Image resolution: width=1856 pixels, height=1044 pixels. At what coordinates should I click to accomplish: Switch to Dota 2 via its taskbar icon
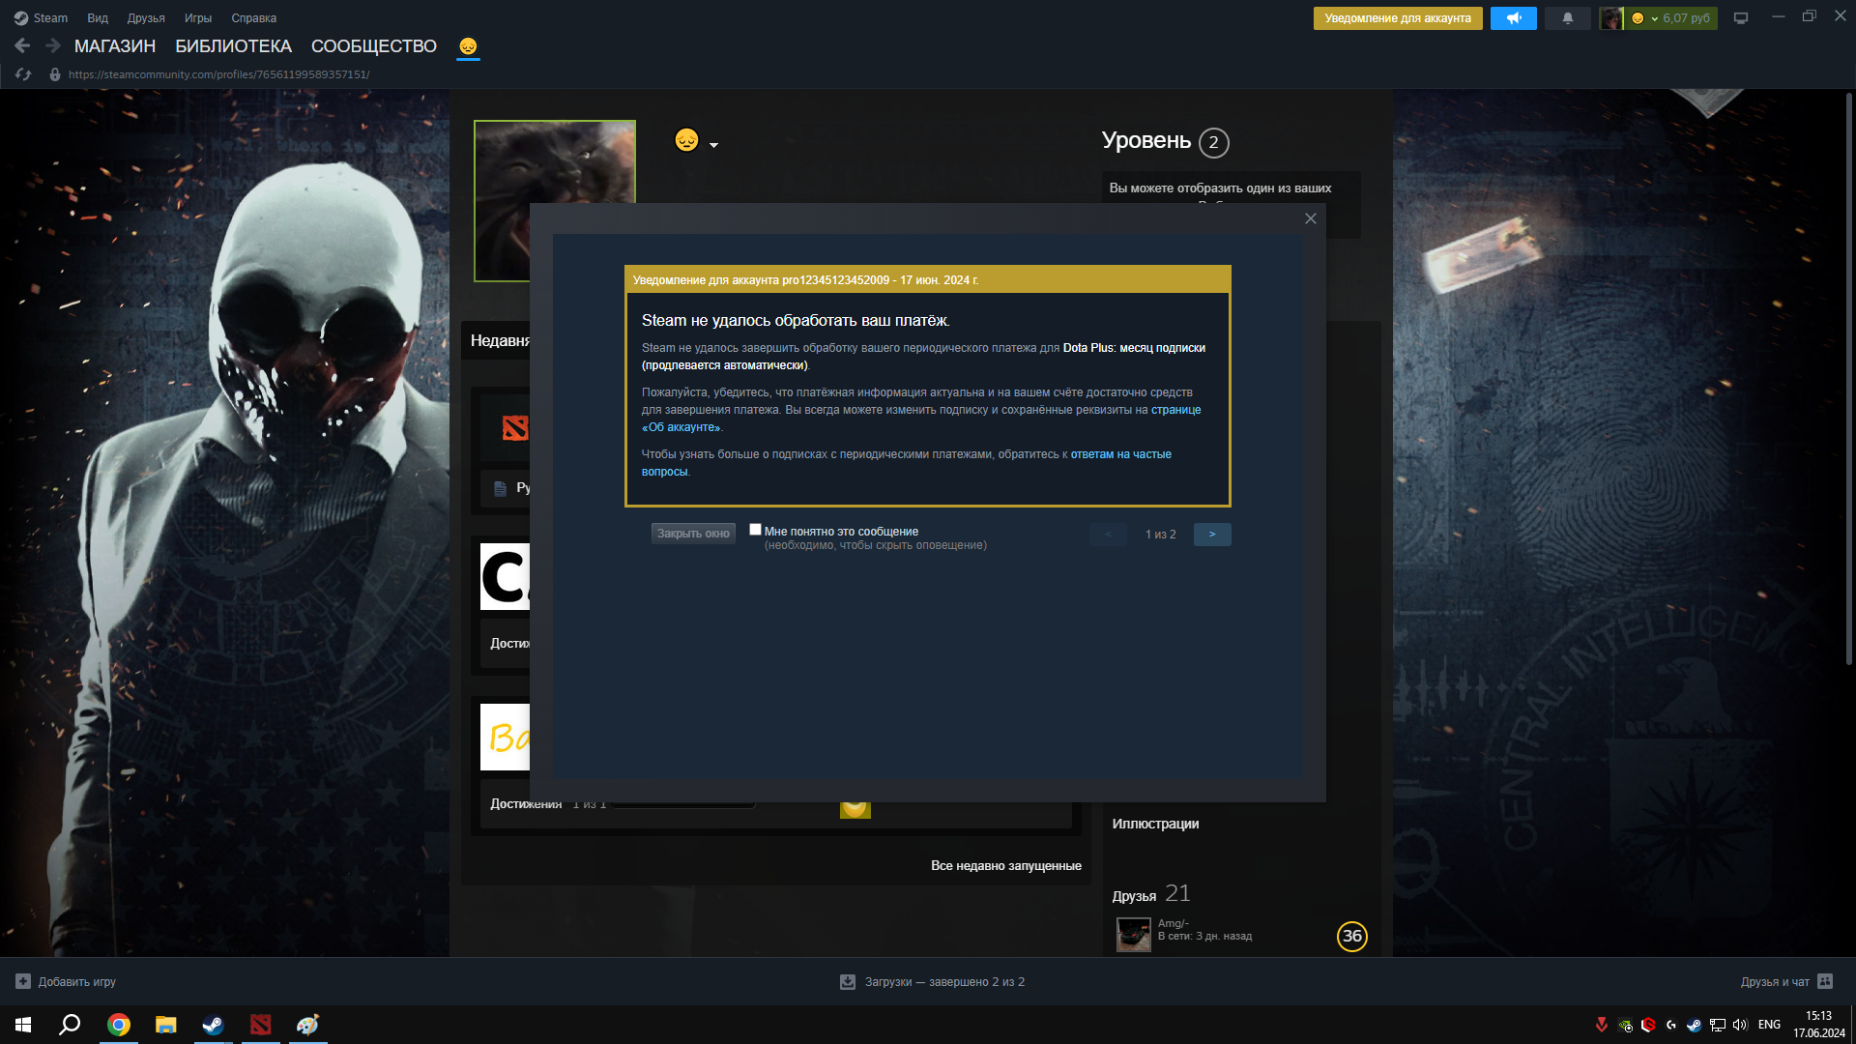pyautogui.click(x=260, y=1025)
